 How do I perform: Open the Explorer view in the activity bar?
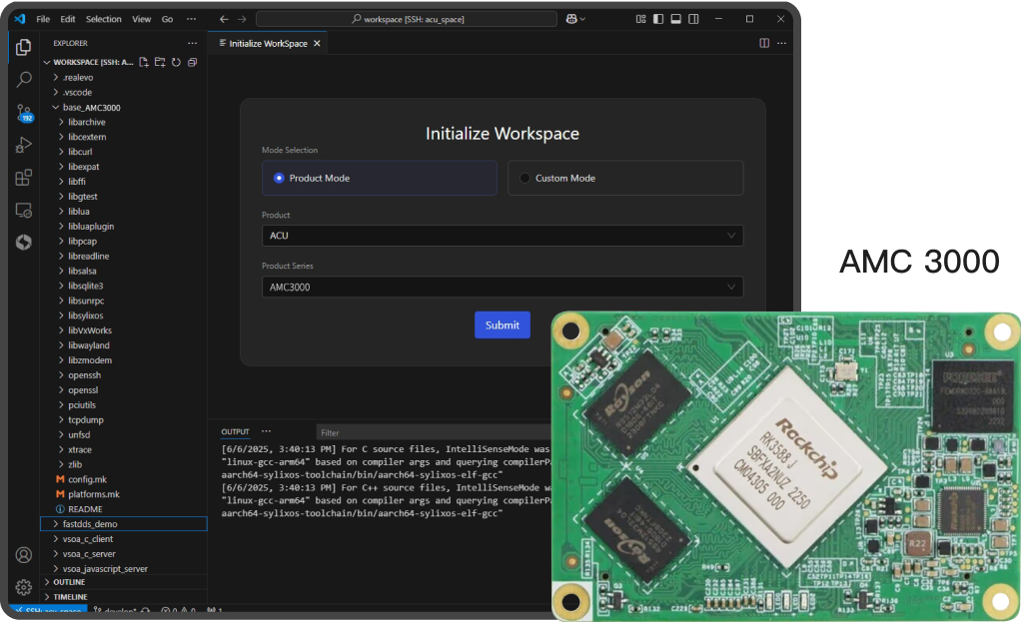[24, 47]
